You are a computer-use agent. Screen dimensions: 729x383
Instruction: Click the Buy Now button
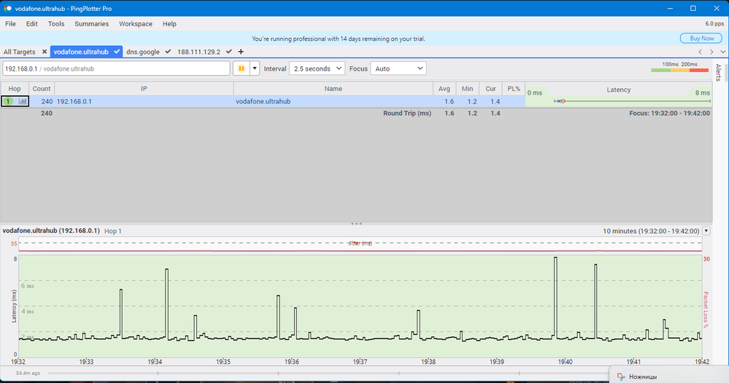(701, 39)
